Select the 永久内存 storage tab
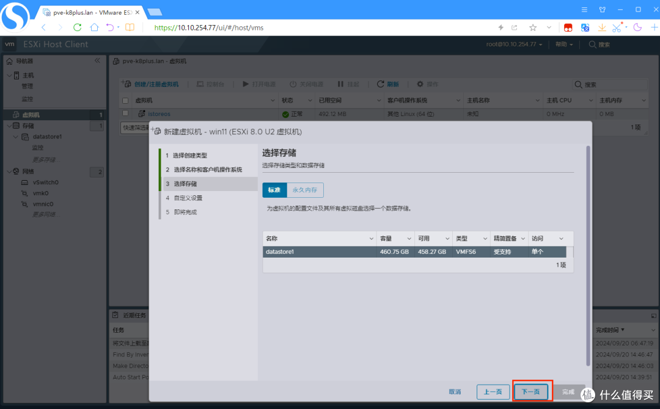 click(305, 190)
